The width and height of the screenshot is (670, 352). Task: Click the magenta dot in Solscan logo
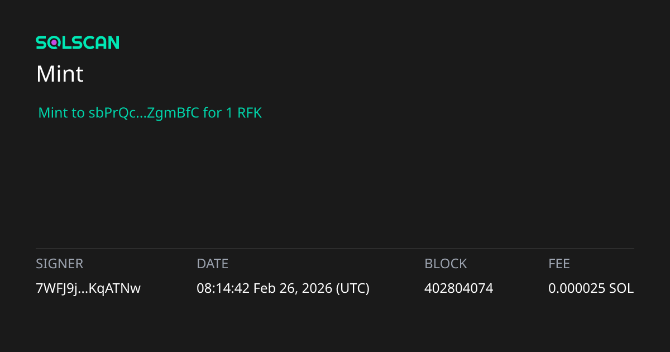pyautogui.click(x=54, y=42)
